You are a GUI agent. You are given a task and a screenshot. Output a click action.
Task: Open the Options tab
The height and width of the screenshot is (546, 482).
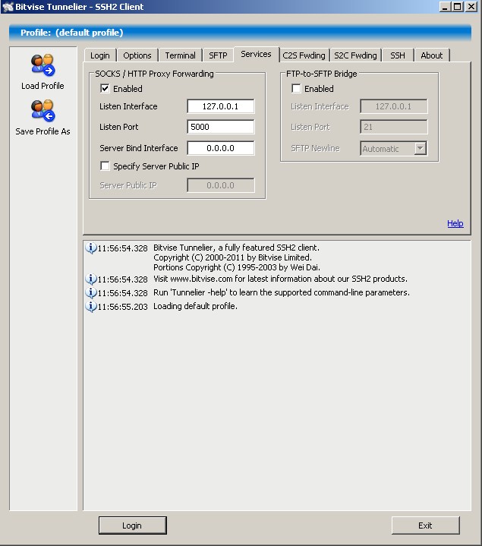(x=137, y=55)
